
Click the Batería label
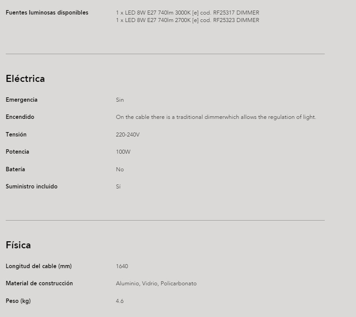click(15, 169)
